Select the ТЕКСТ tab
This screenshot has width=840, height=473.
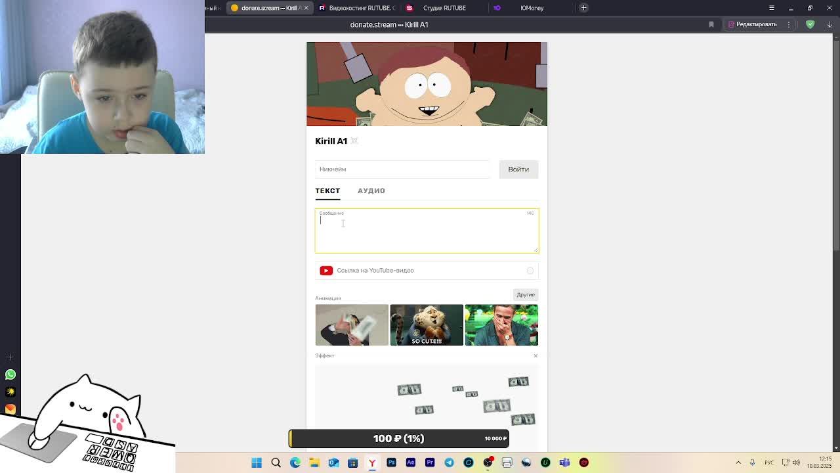[x=327, y=191]
